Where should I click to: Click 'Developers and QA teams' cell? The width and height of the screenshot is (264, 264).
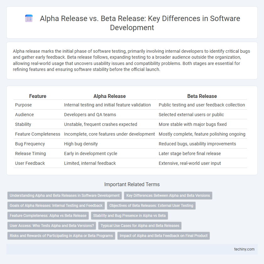coord(109,115)
